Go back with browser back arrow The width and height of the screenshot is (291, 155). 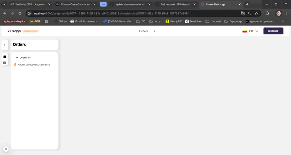click(x=5, y=14)
